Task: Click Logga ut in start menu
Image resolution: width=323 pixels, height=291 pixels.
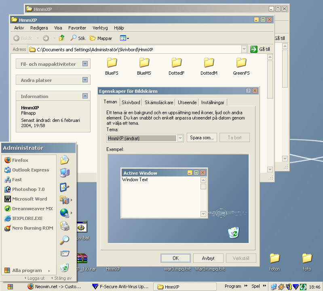Action: click(x=35, y=278)
